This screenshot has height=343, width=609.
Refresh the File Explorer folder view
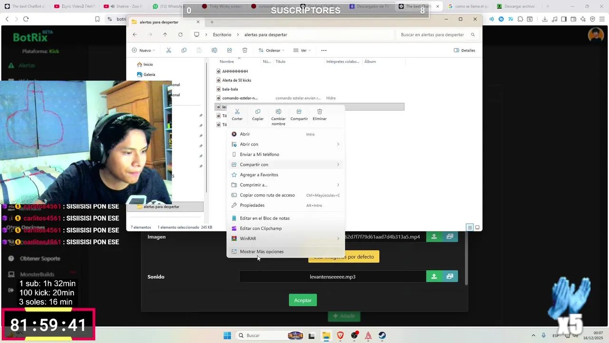coord(180,34)
